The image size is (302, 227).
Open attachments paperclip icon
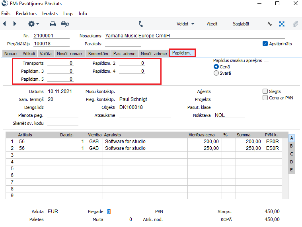click(x=295, y=24)
